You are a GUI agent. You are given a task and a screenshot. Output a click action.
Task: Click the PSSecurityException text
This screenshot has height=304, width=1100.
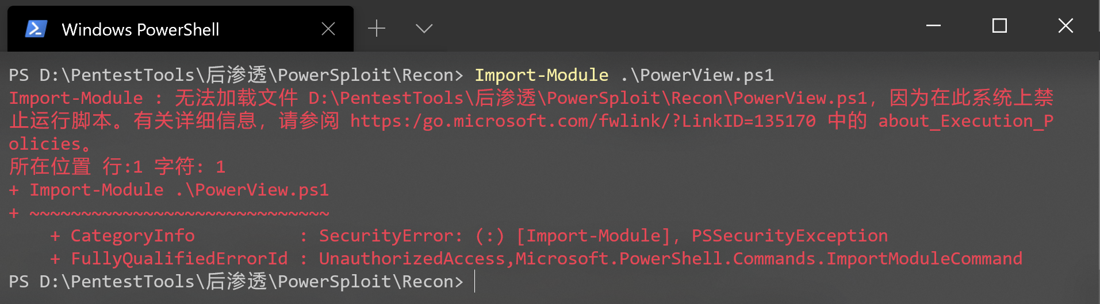pos(789,236)
